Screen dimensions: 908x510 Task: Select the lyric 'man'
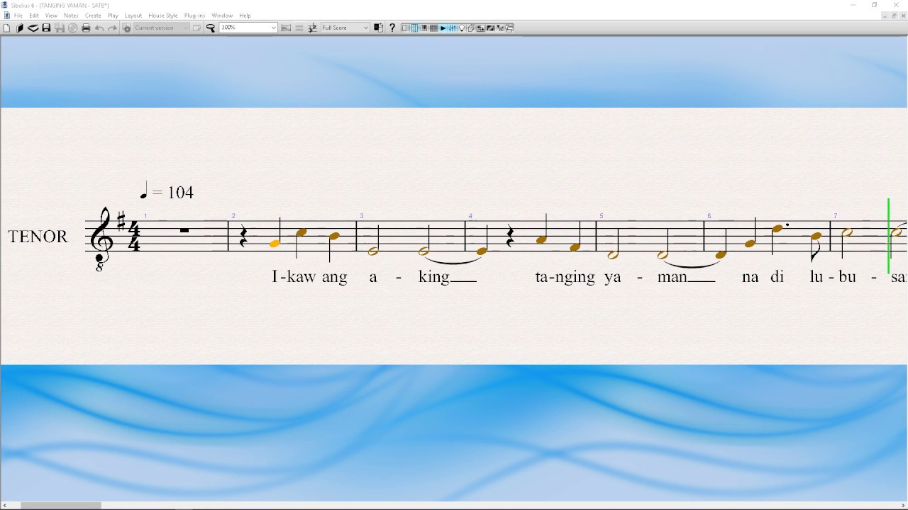tap(672, 277)
